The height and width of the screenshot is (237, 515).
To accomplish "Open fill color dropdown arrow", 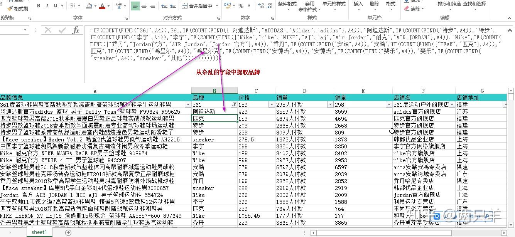I will [95, 6].
